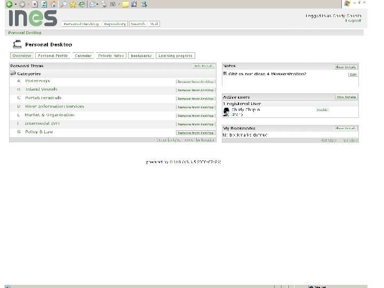
Task: Edit the Wasserstraßen note
Action: pos(353,75)
